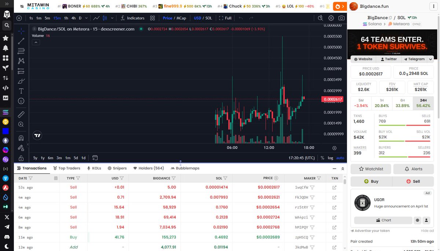This screenshot has width=440, height=251.
Task: Select the 6H price change tab
Action: tap(403, 103)
